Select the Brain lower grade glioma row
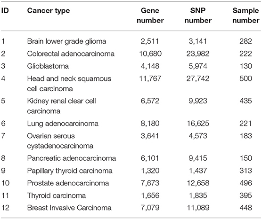 click(x=131, y=41)
